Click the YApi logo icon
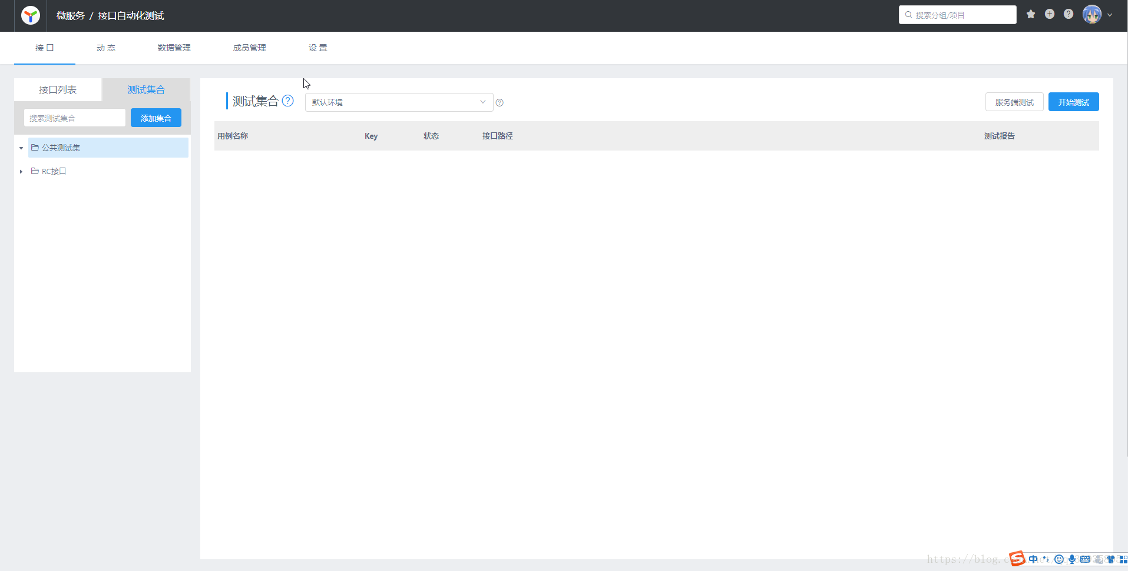The height and width of the screenshot is (571, 1128). [x=31, y=15]
